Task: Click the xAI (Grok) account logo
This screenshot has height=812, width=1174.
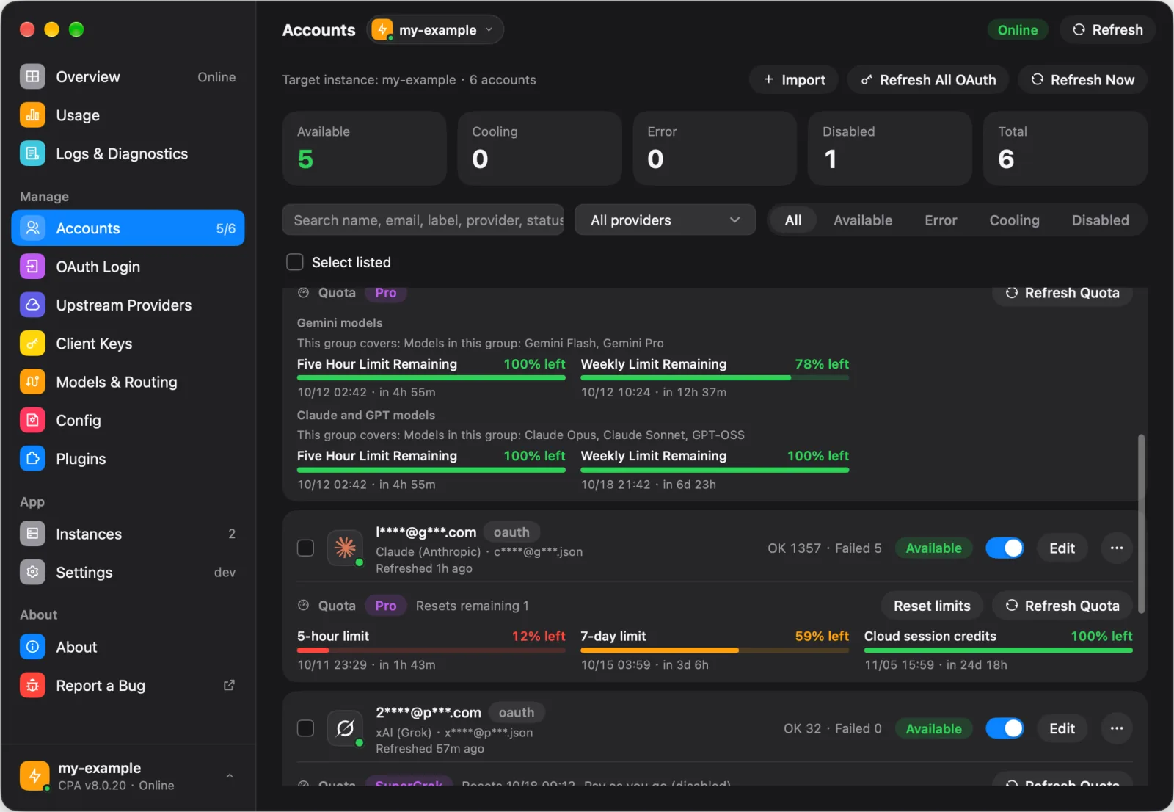Action: (x=345, y=728)
